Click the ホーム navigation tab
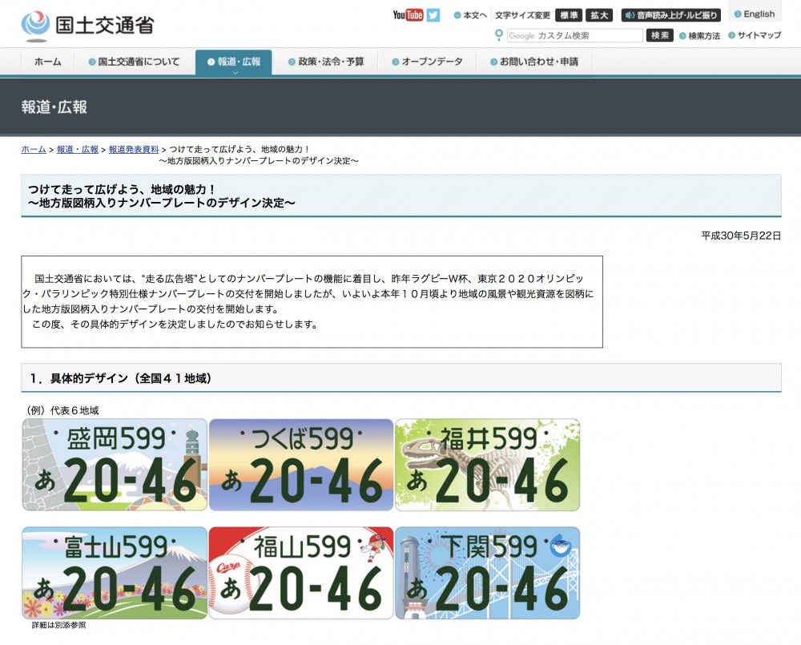The width and height of the screenshot is (801, 645). 47,62
